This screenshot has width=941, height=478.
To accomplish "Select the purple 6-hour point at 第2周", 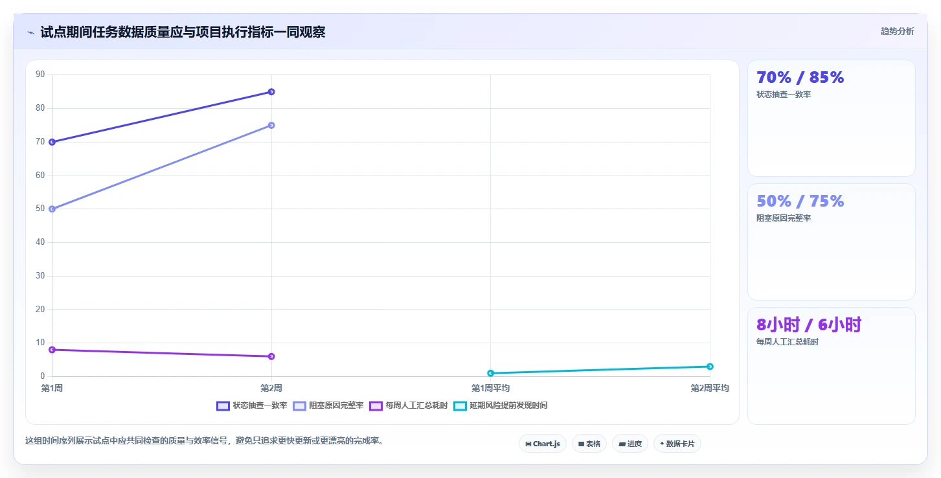I will pyautogui.click(x=271, y=356).
